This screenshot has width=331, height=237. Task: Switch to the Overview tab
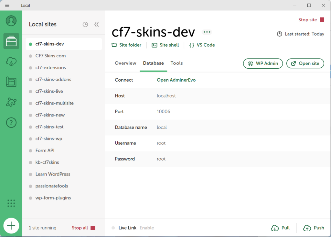125,63
